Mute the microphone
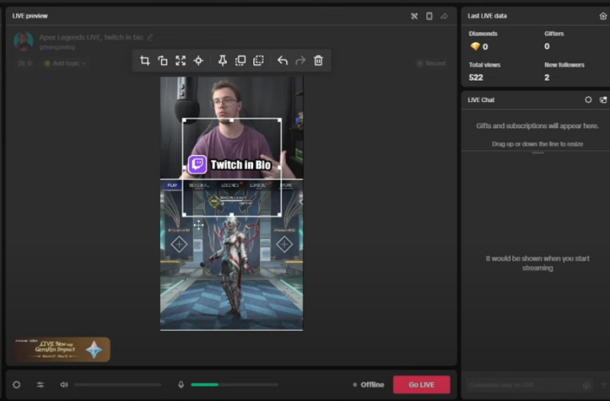Viewport: 610px width, 401px height. (x=181, y=385)
